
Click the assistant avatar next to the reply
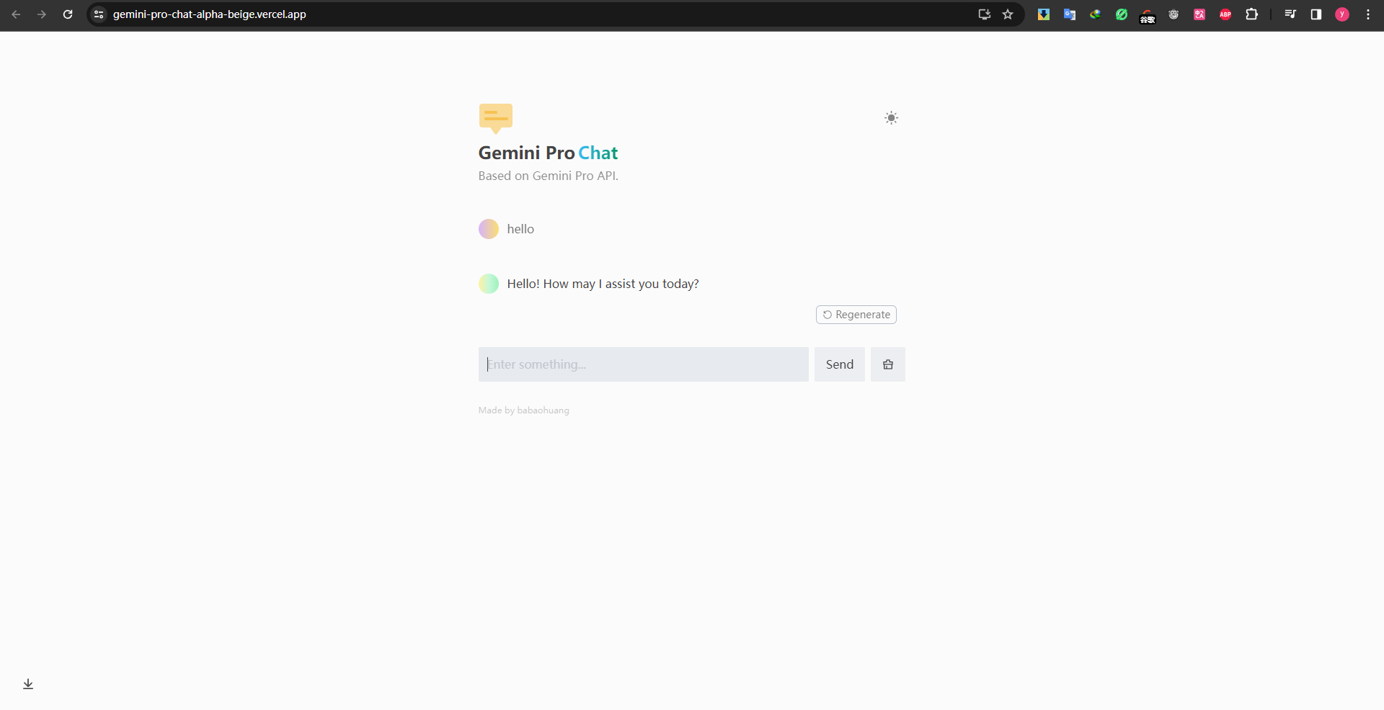point(489,284)
